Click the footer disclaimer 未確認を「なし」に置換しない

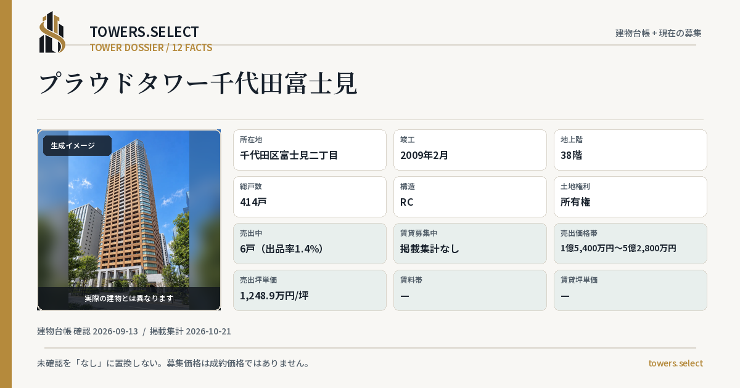point(173,363)
